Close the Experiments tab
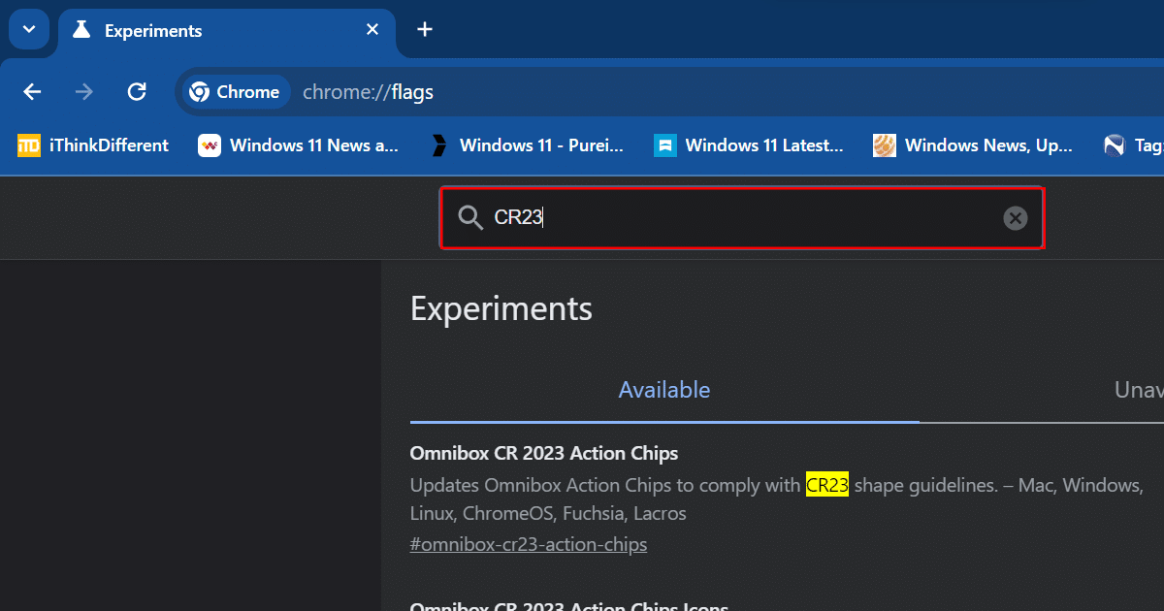The width and height of the screenshot is (1164, 611). click(372, 29)
